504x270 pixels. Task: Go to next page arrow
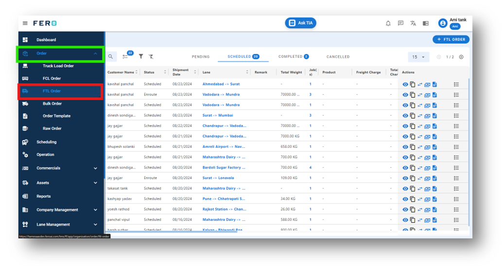pyautogui.click(x=461, y=57)
